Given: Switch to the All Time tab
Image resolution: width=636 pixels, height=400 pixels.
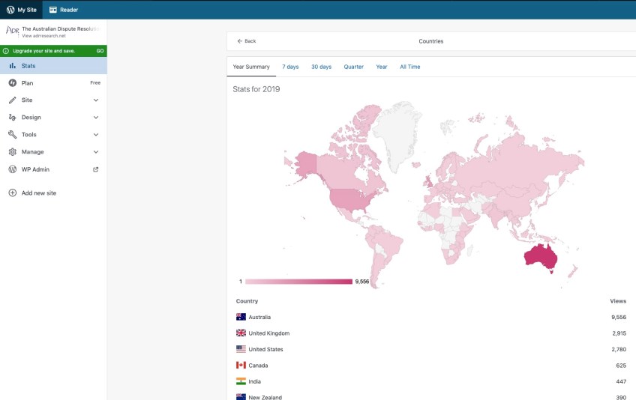Looking at the screenshot, I should [409, 67].
